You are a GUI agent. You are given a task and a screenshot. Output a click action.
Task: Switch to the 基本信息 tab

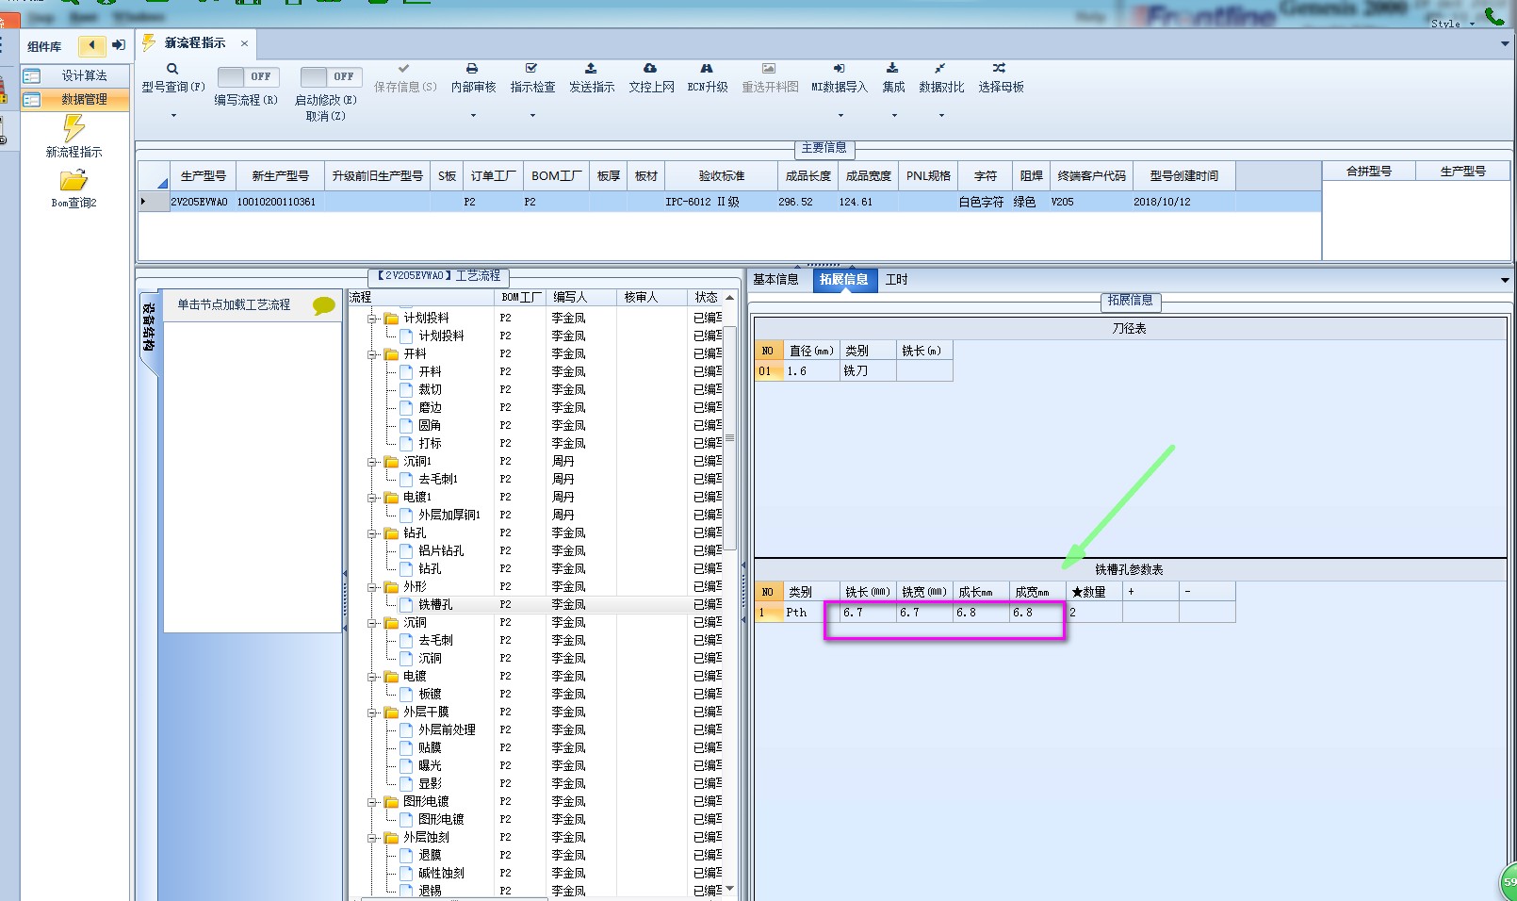tap(775, 279)
